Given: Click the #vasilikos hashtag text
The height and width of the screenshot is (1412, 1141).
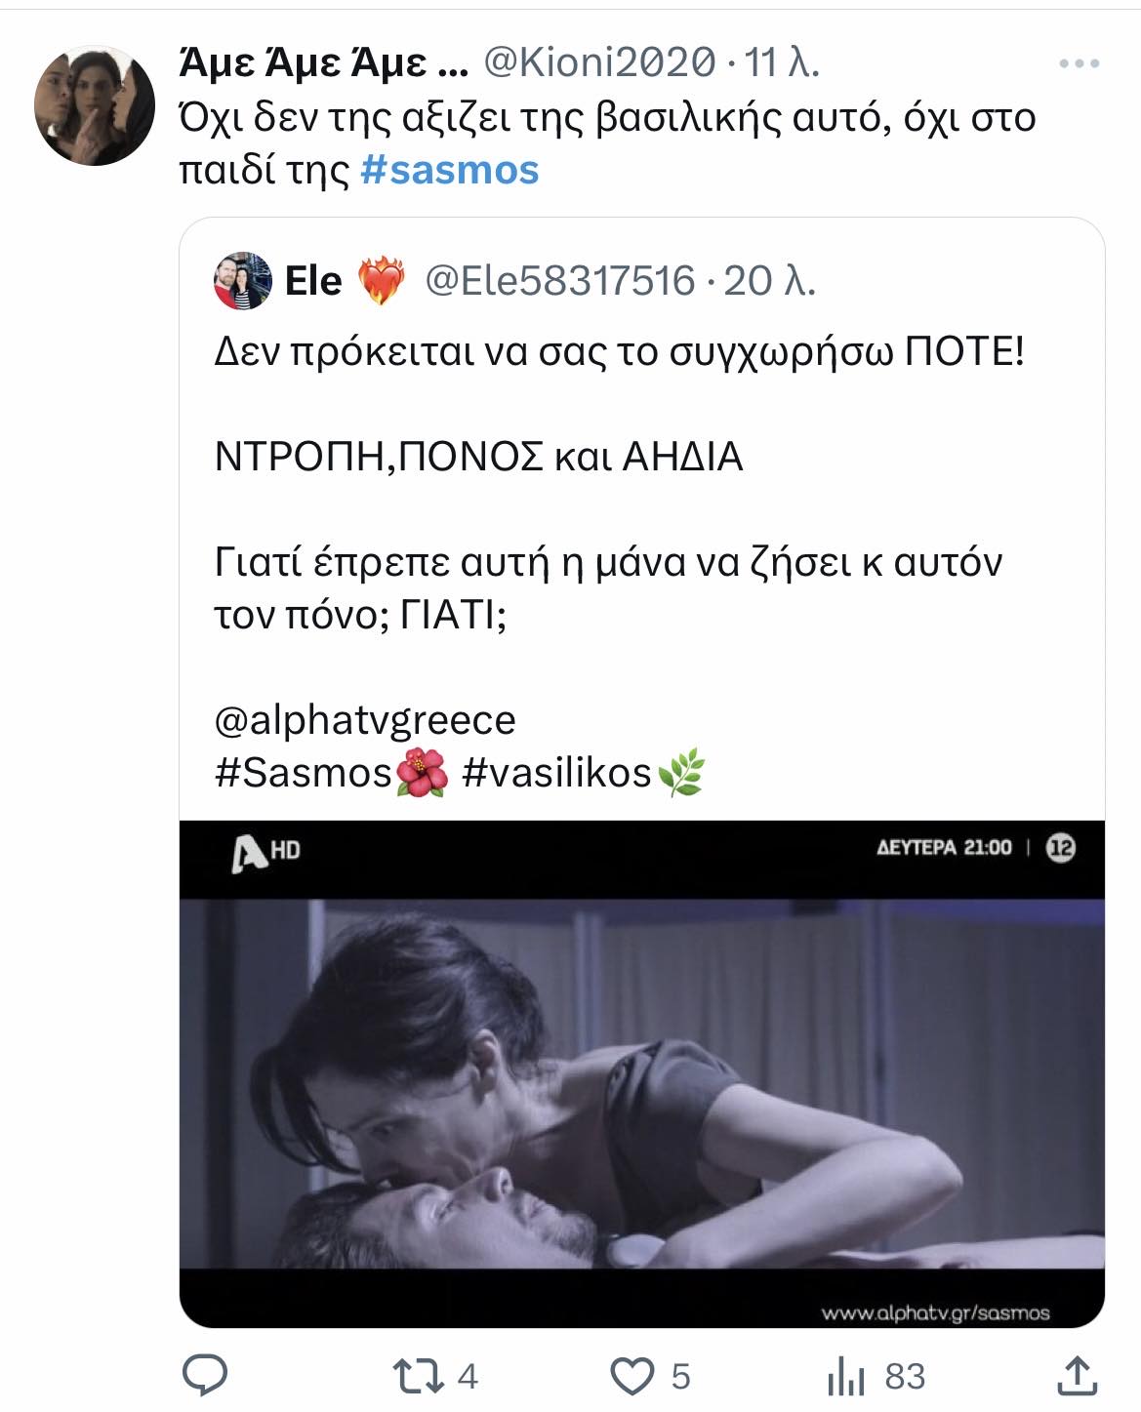Looking at the screenshot, I should 556,773.
